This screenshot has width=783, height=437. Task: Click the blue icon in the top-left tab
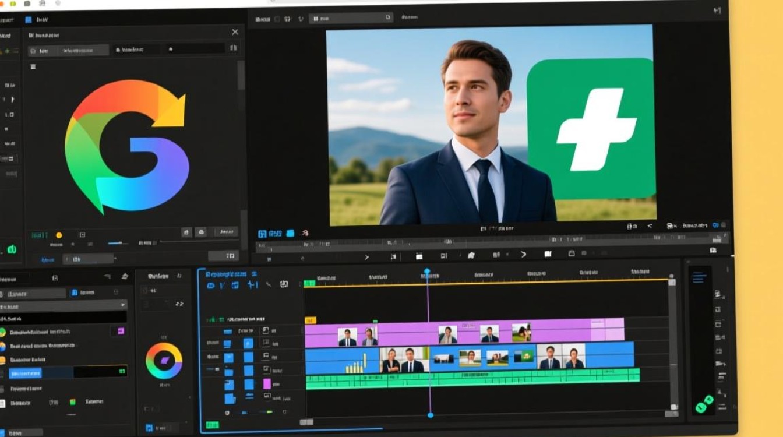28,20
